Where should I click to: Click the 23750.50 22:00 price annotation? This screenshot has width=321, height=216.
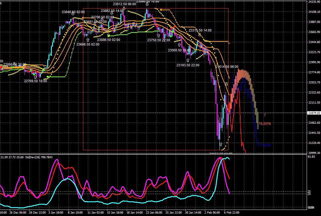tap(159, 40)
